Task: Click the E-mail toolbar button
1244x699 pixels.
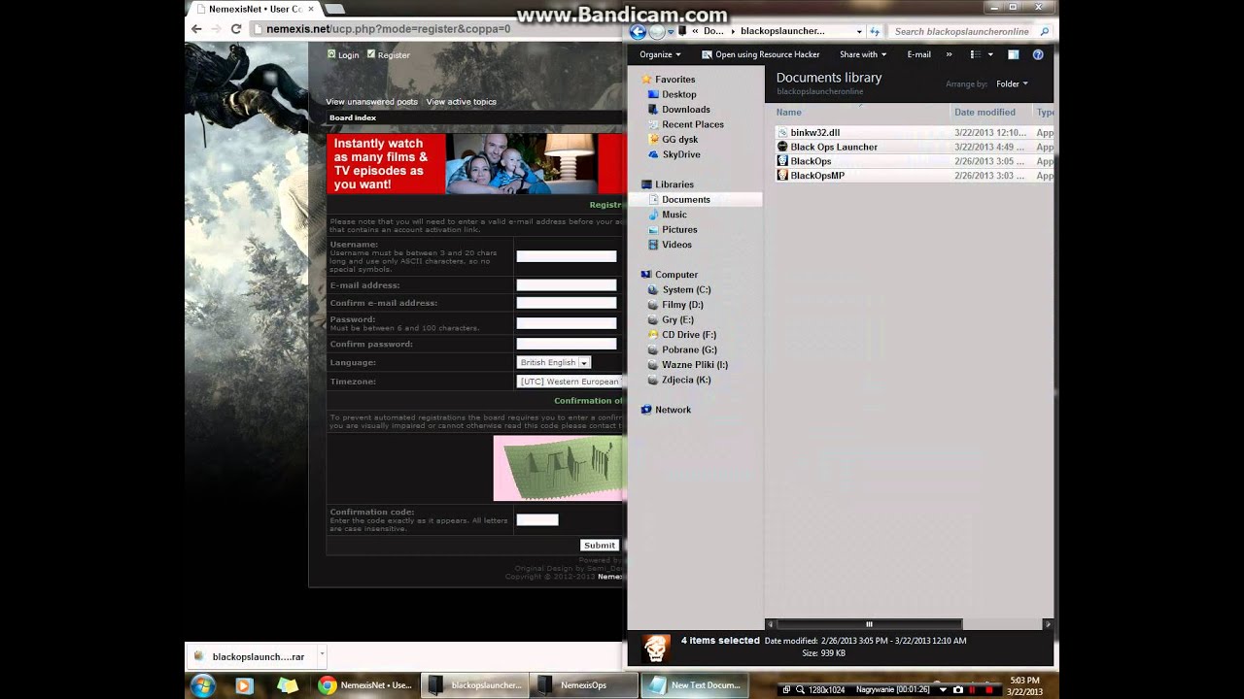Action: (918, 54)
